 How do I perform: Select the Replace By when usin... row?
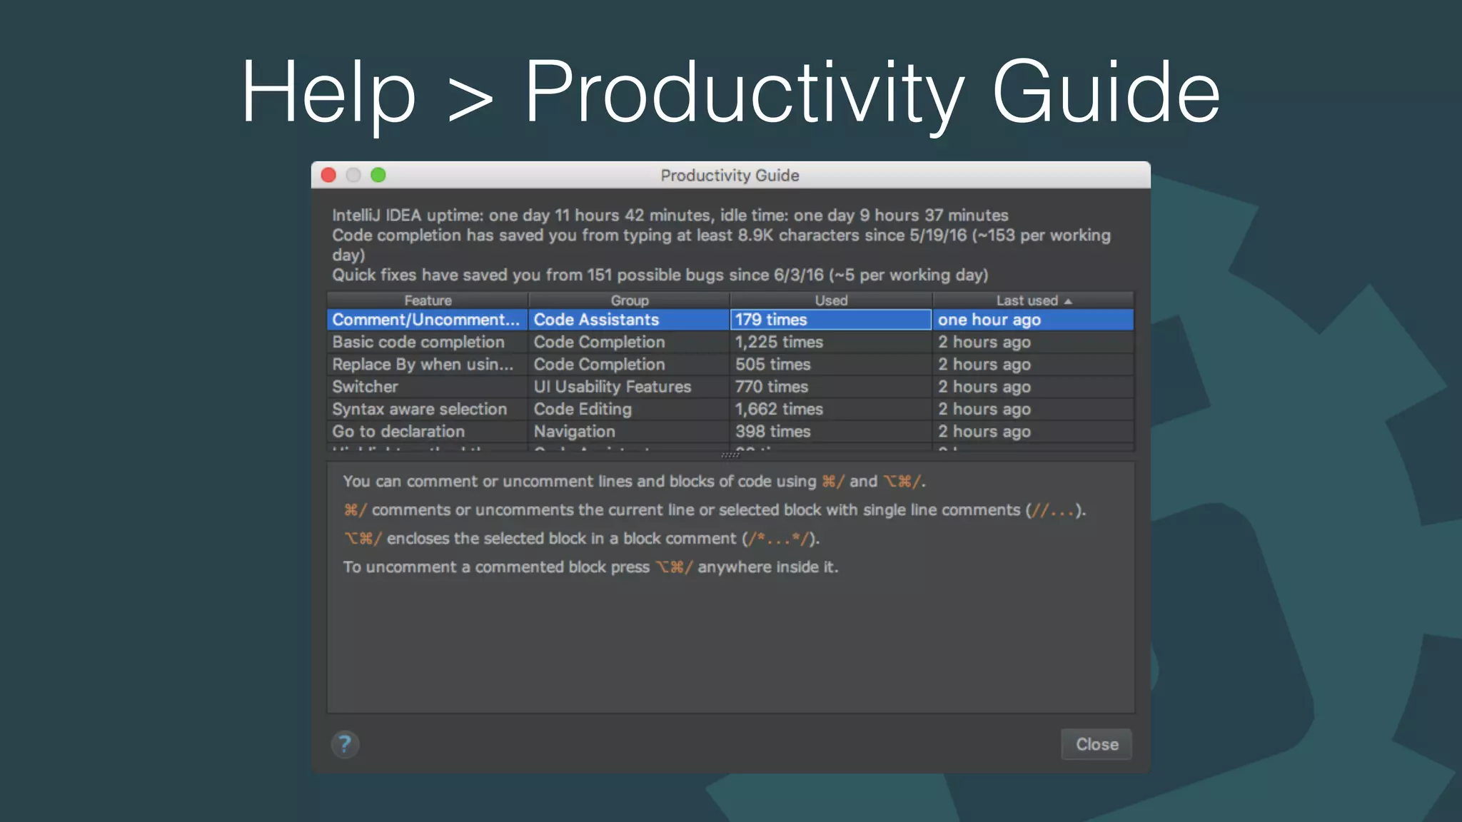(730, 364)
